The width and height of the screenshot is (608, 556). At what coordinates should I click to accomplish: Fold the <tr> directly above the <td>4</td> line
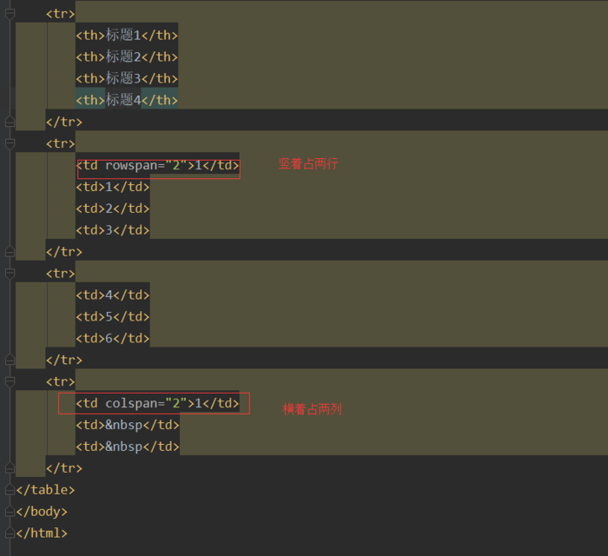(x=10, y=274)
